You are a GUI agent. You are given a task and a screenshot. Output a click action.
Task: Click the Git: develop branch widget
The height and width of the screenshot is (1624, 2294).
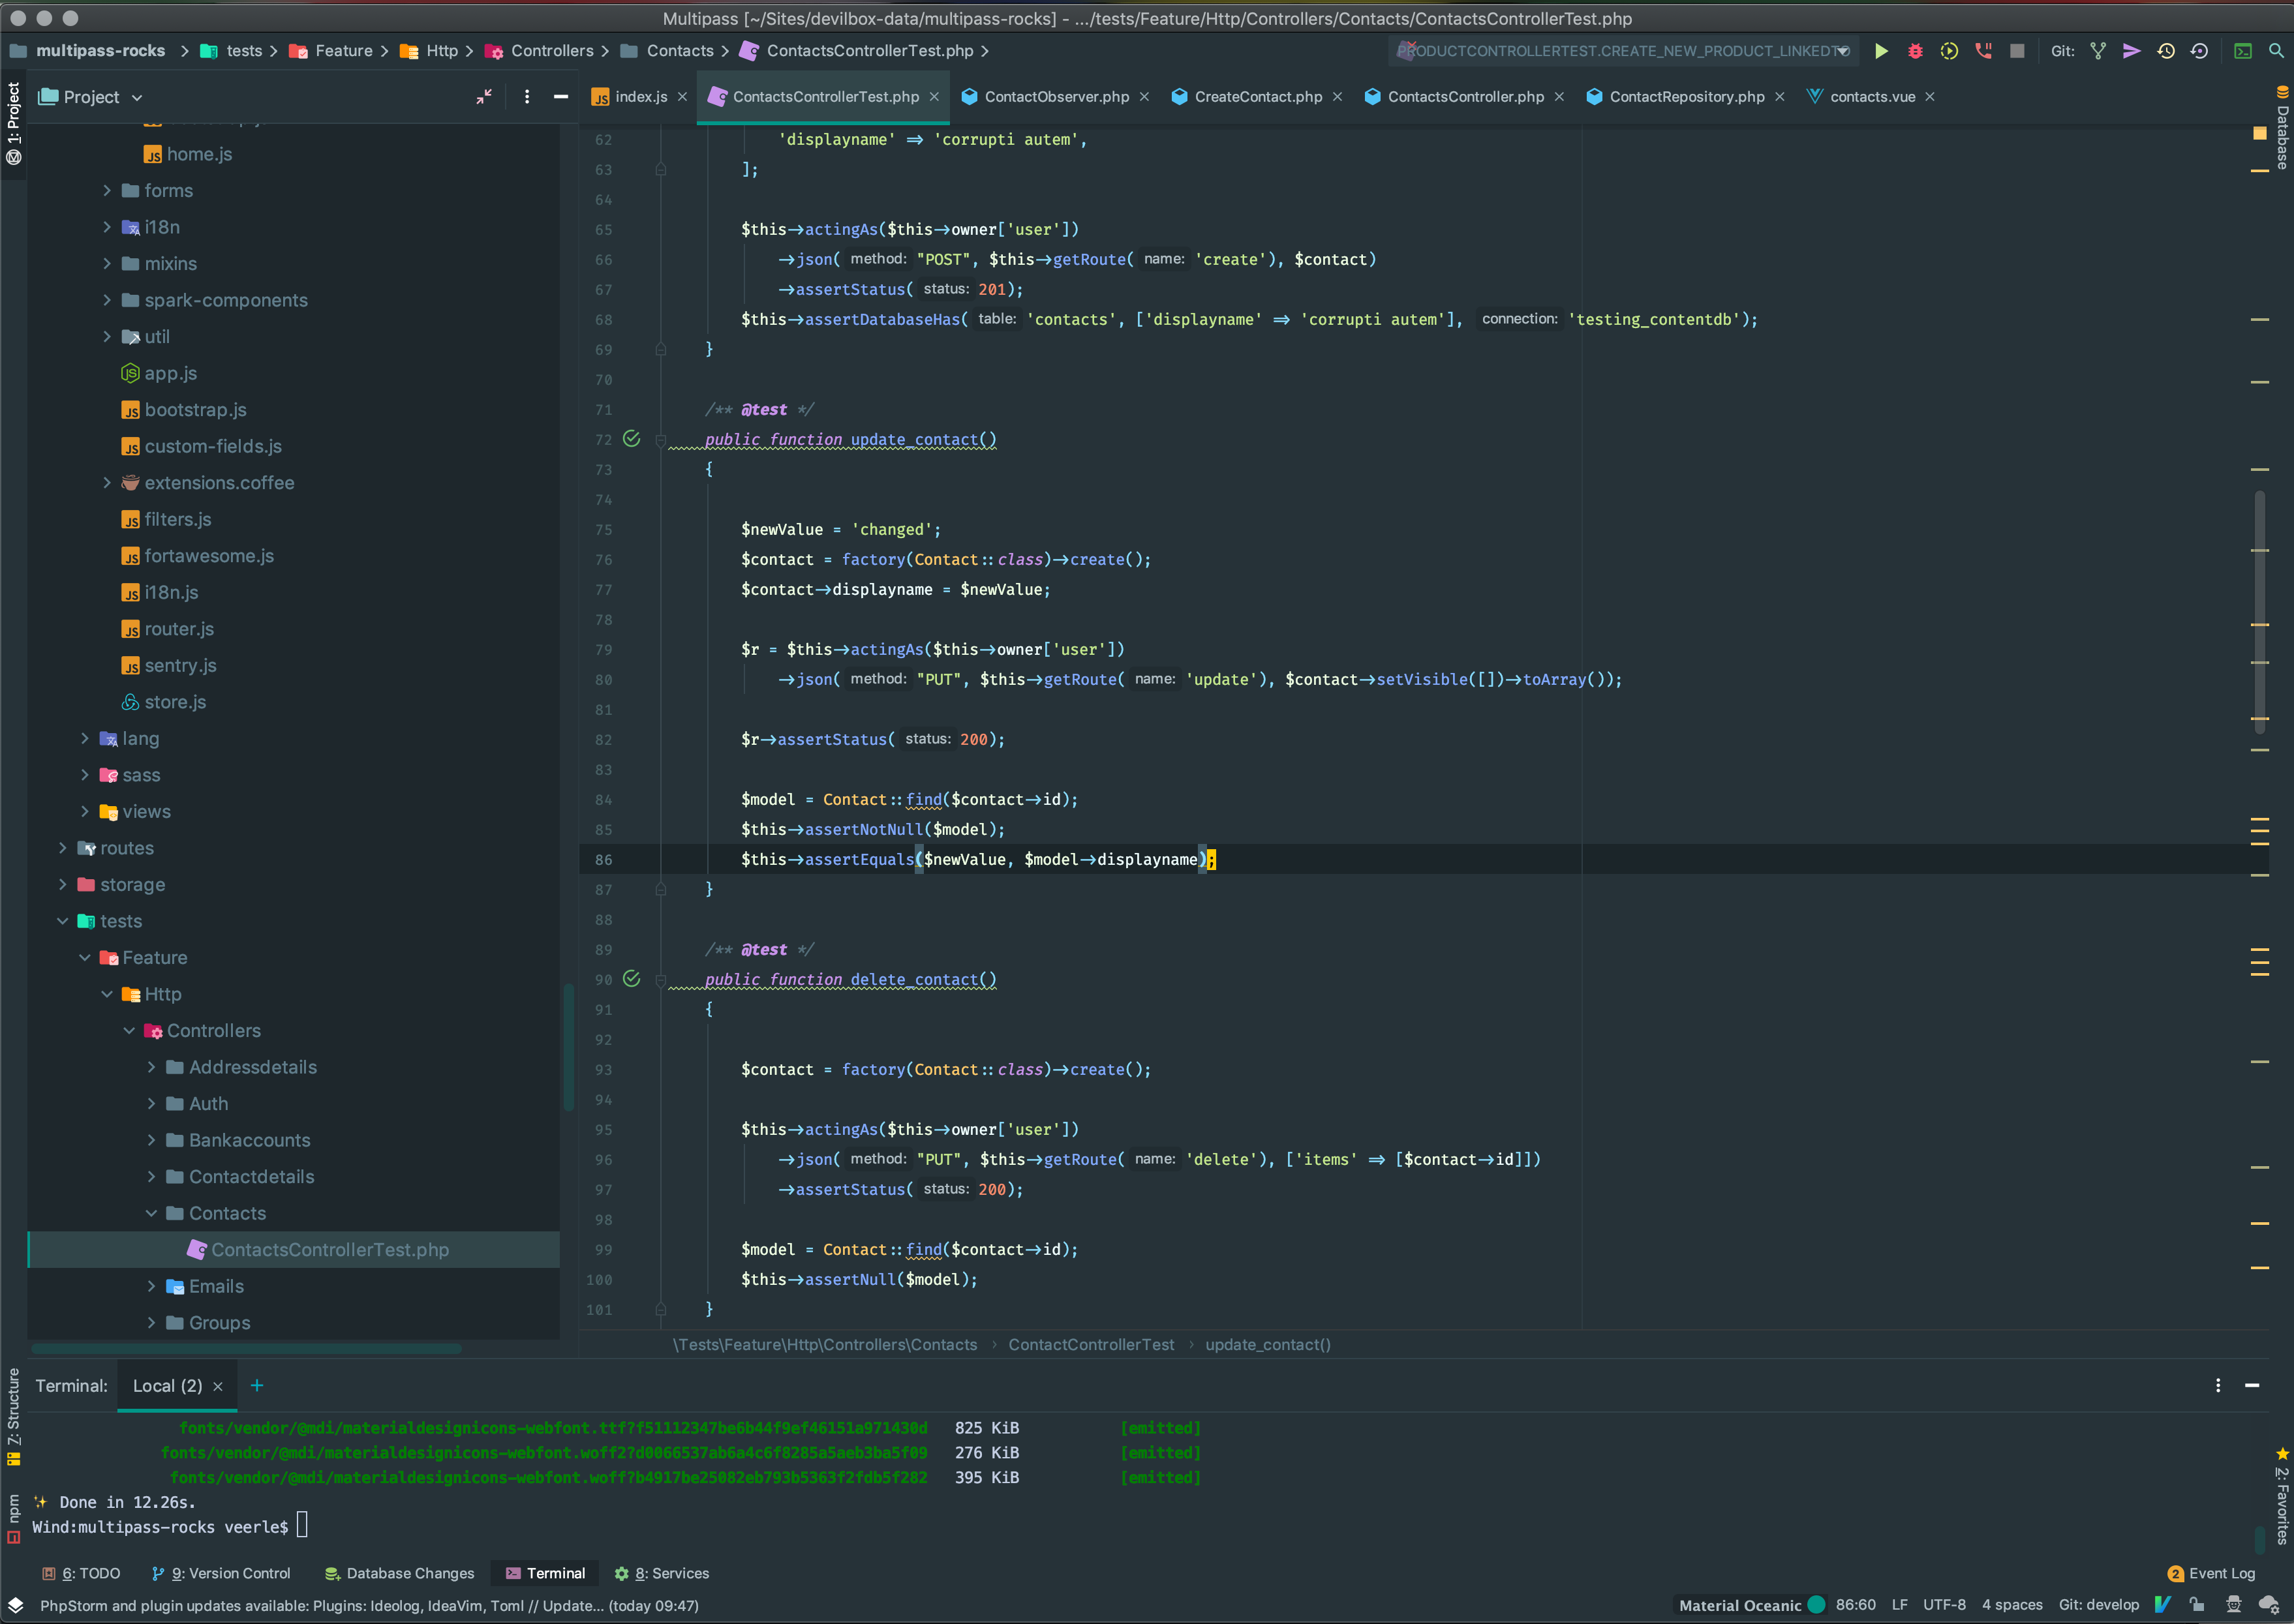(x=2098, y=1605)
